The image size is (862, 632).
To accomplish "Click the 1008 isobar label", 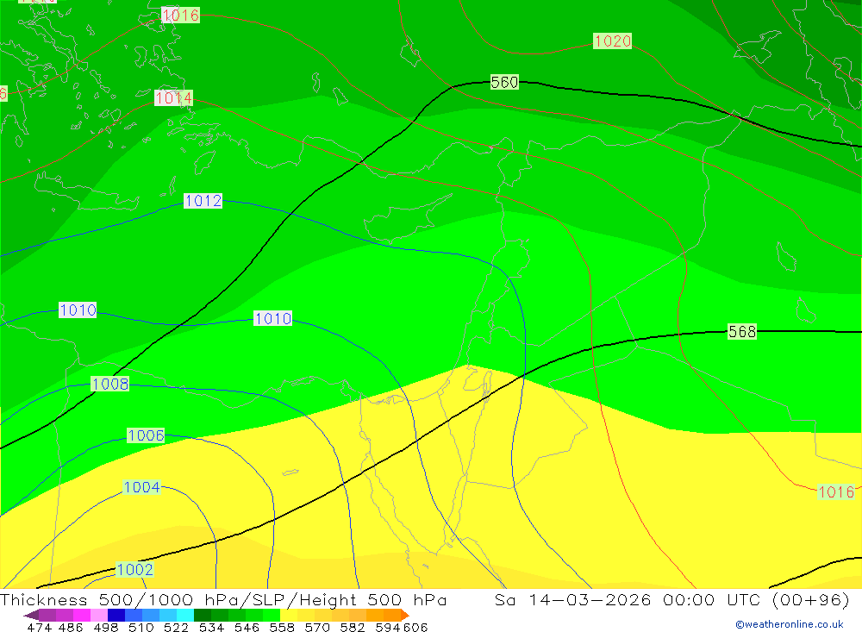I will click(110, 384).
